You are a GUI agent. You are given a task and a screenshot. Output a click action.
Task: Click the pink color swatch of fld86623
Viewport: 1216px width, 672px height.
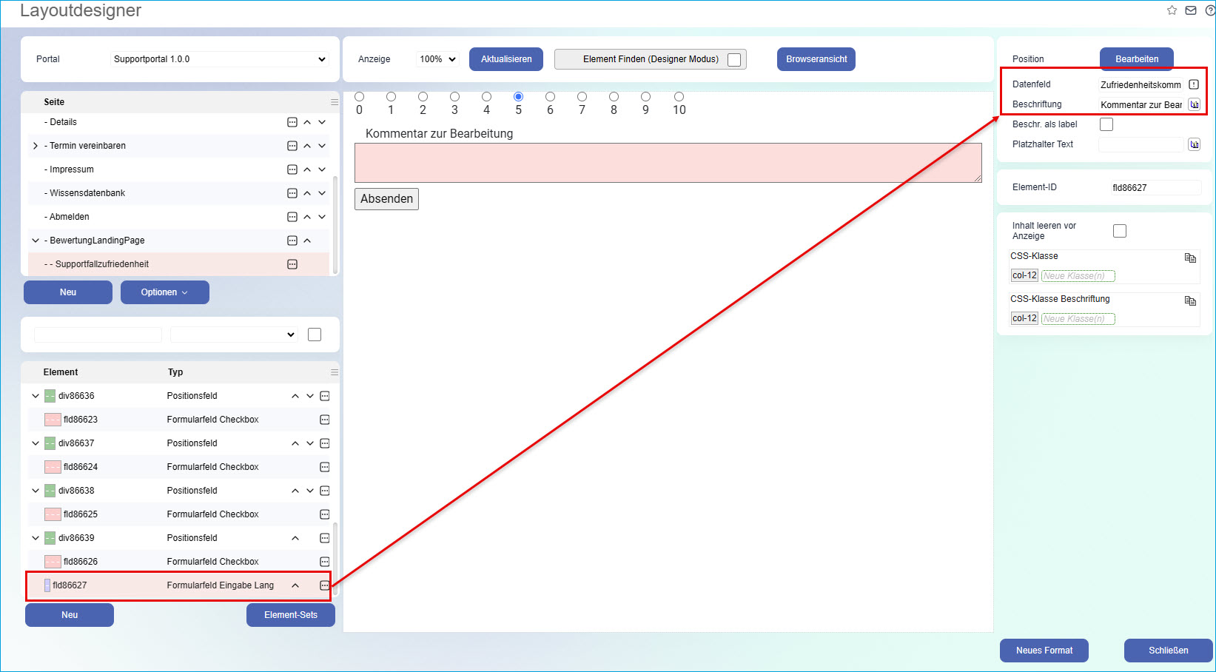(53, 420)
